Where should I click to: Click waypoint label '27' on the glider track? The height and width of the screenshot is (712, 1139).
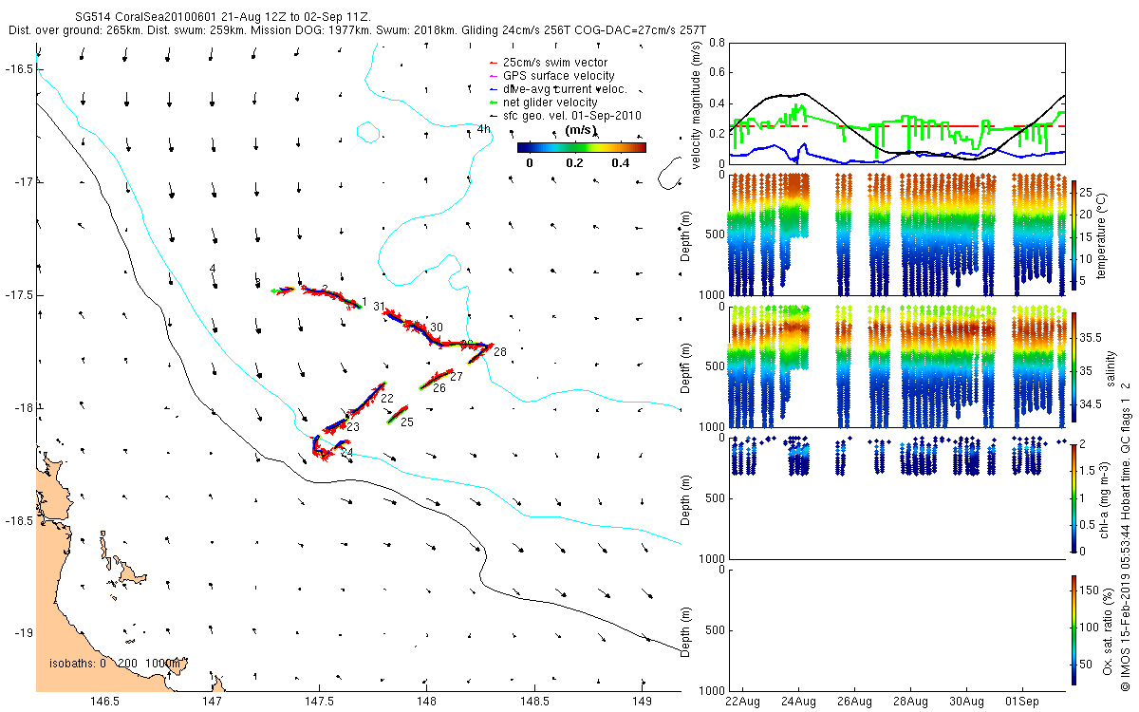(456, 377)
